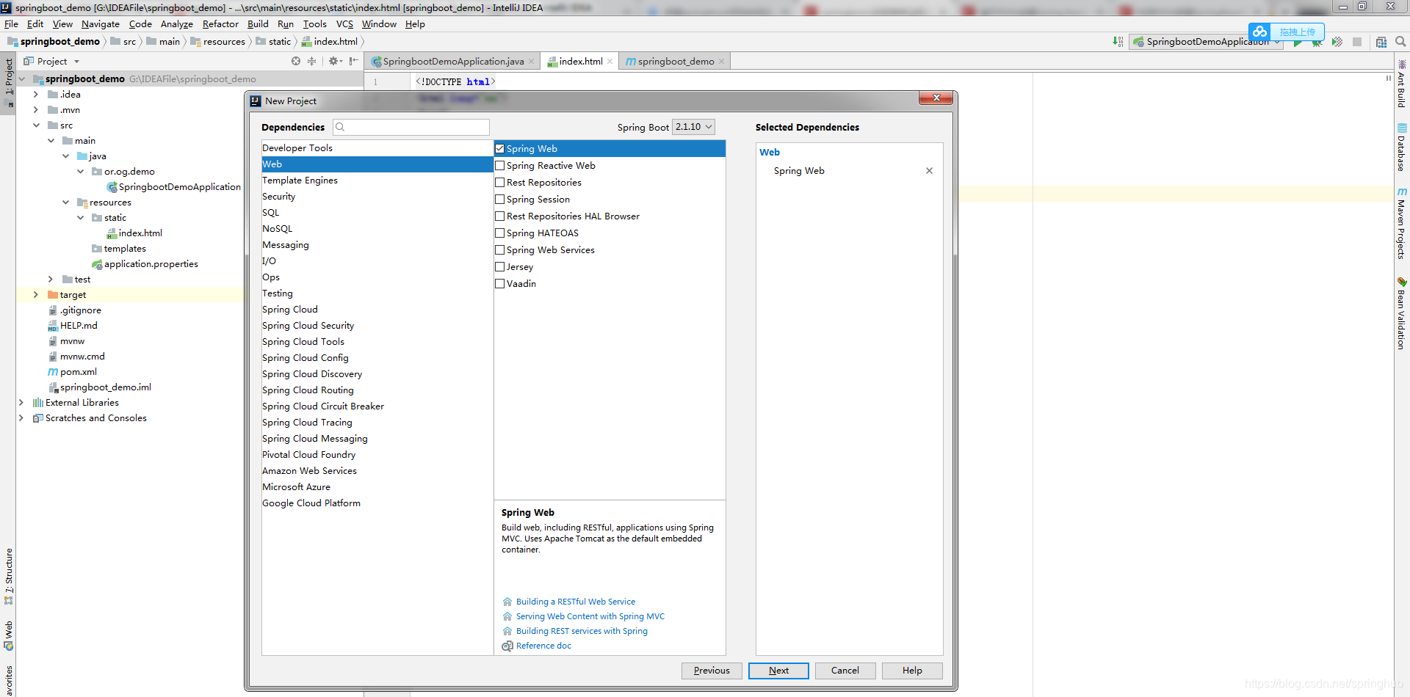Select the Security dependency category
Viewport: 1410px width, 697px height.
tap(377, 197)
